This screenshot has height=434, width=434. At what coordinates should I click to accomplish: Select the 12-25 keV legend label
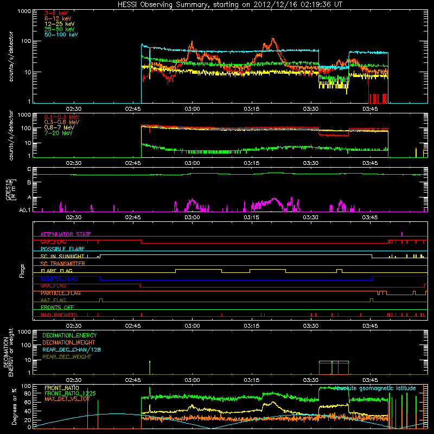pyautogui.click(x=59, y=24)
